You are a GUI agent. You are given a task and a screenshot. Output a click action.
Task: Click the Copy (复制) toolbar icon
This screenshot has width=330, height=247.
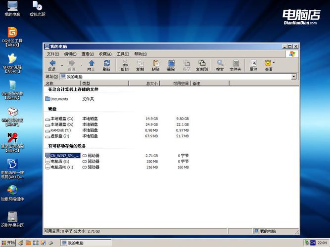point(140,65)
